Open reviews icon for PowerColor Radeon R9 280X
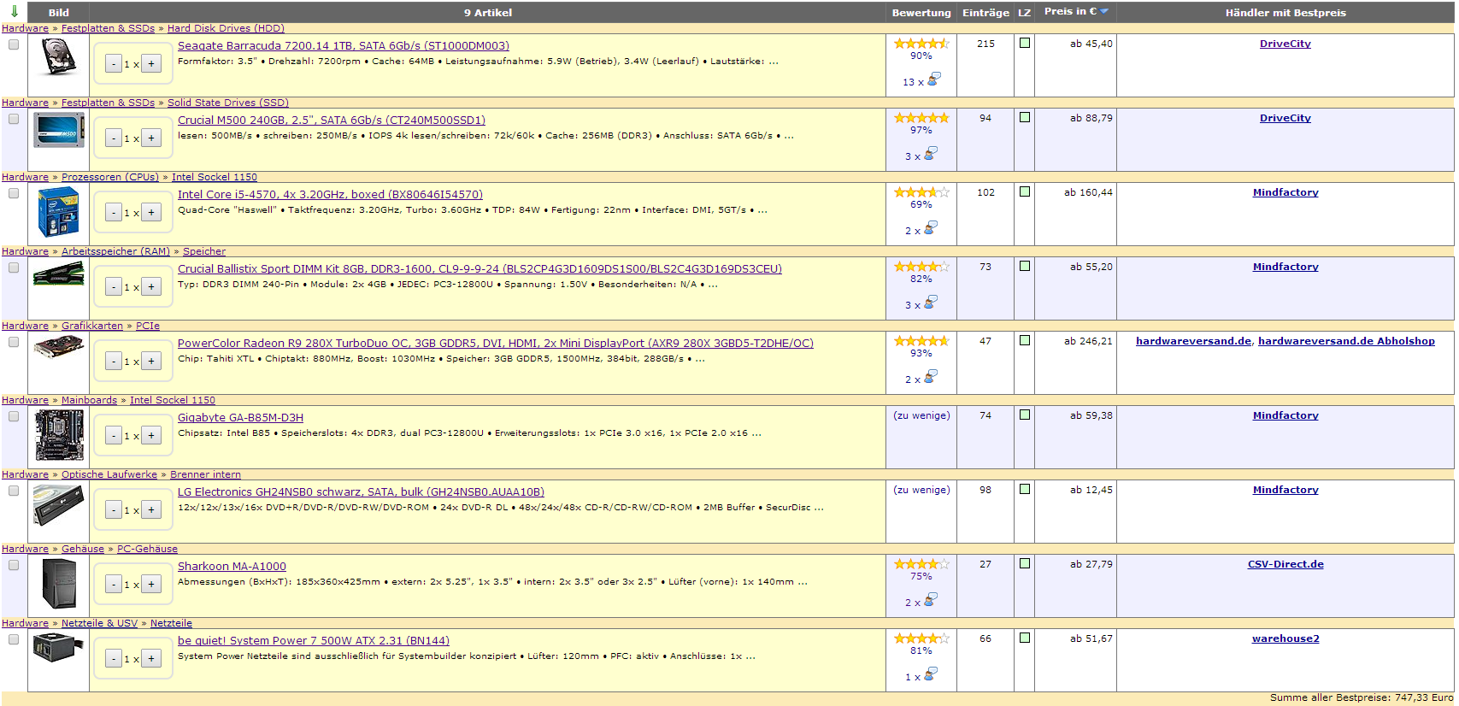 [931, 376]
